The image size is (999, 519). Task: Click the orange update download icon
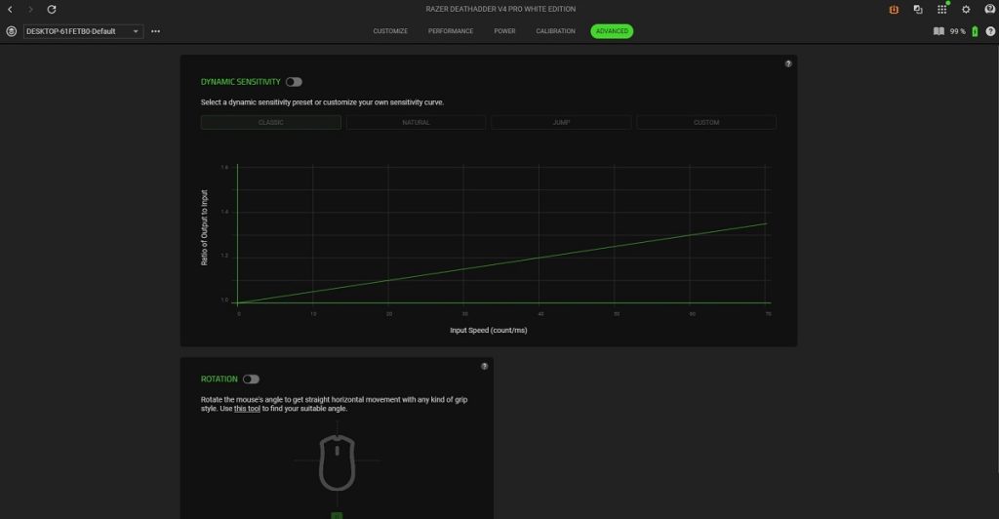coord(894,10)
